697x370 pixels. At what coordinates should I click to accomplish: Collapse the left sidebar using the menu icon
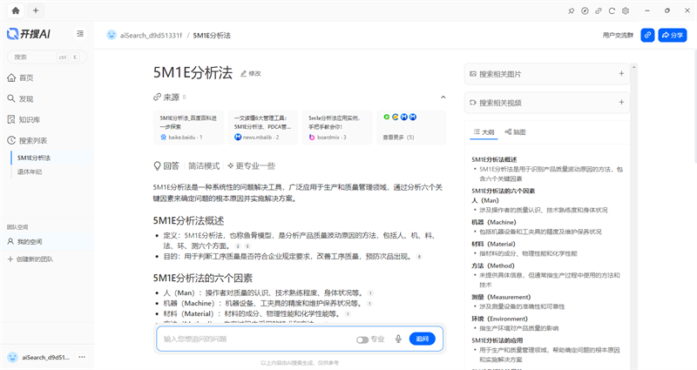80,34
